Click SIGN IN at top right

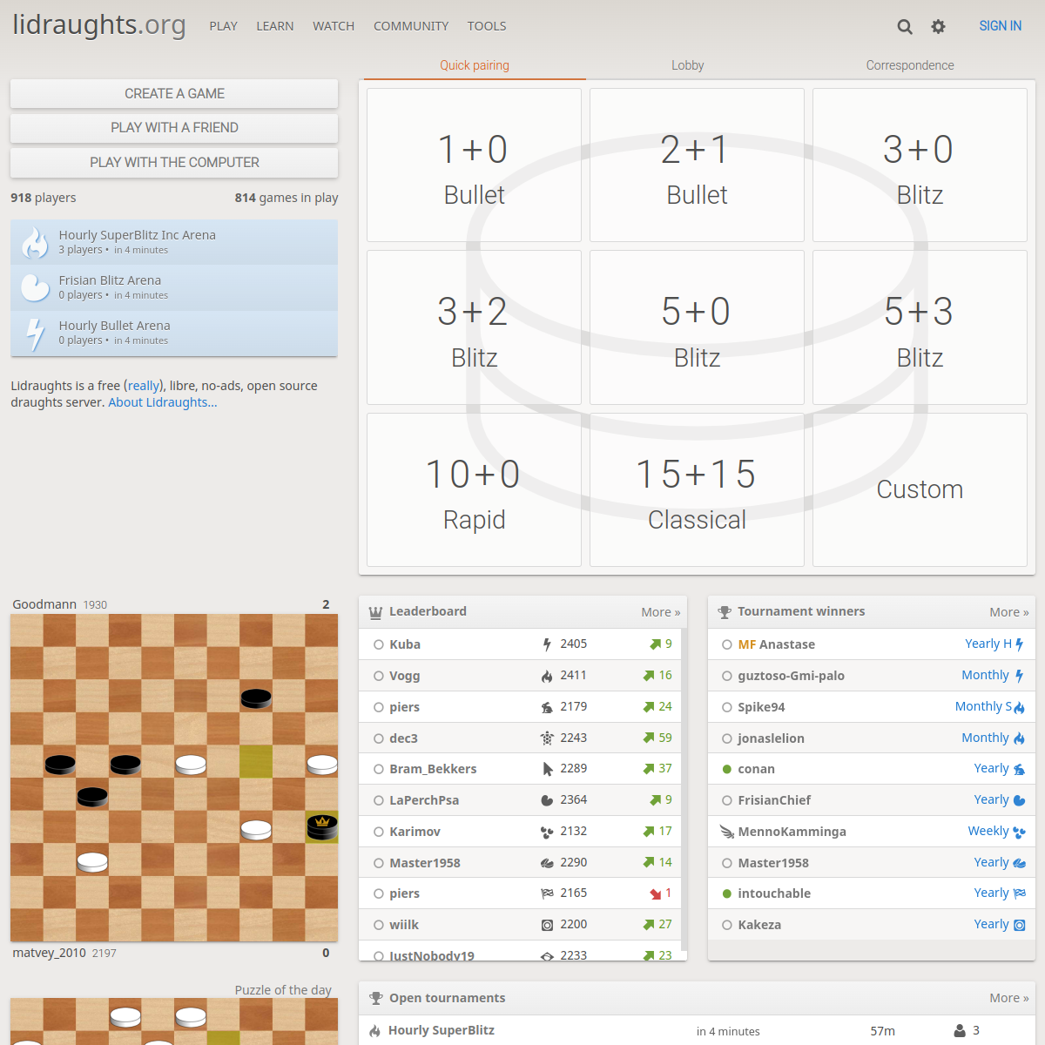tap(1000, 26)
